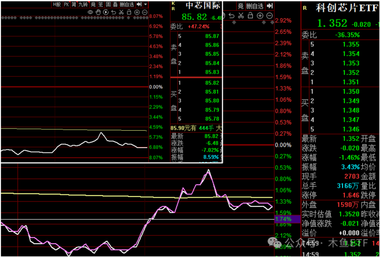This screenshot has height=258, width=380.
Task: Start replay with the circular play icon
Action: pyautogui.click(x=106, y=12)
